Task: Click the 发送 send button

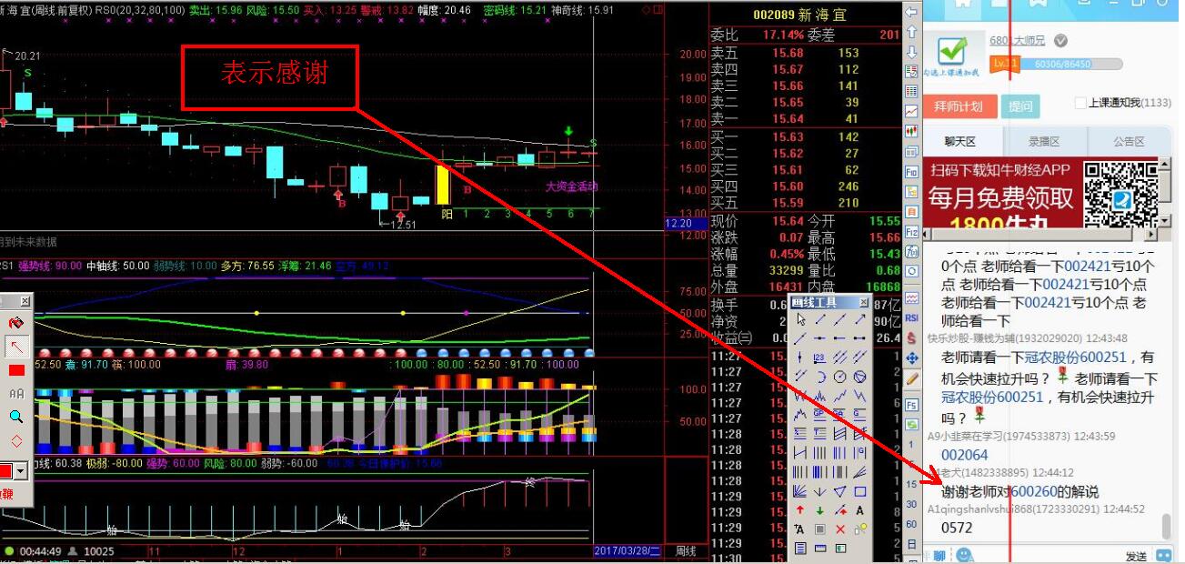Action: coord(1136,556)
